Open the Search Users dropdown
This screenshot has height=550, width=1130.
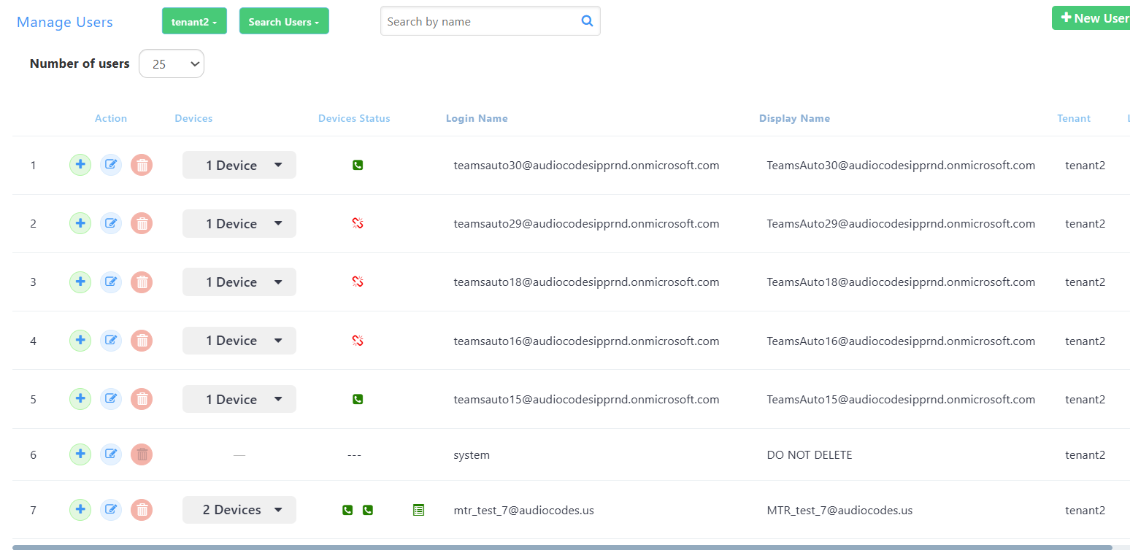click(x=284, y=22)
